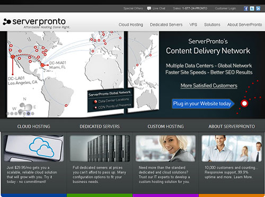The width and height of the screenshot is (265, 197).
Task: Open the DEDICATED SERVERS card heading
Action: [x=100, y=126]
